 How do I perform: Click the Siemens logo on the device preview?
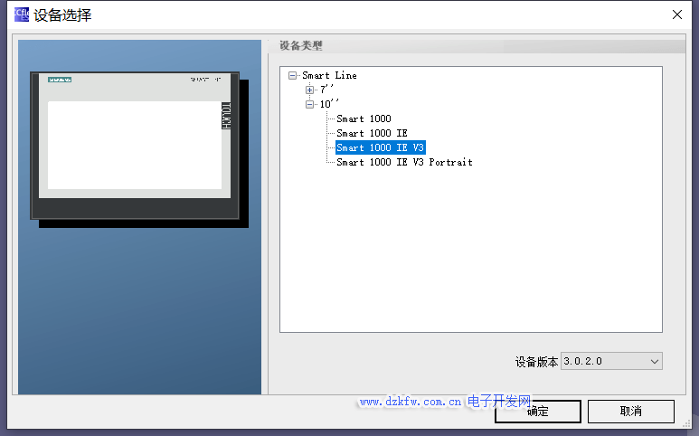(60, 80)
